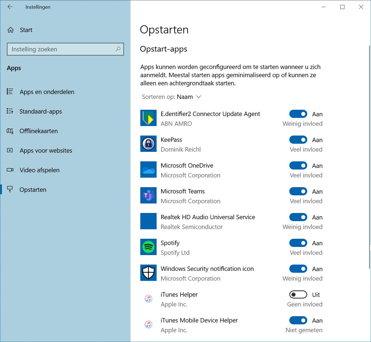Close the Instellingen window
The height and width of the screenshot is (342, 371).
pyautogui.click(x=361, y=7)
